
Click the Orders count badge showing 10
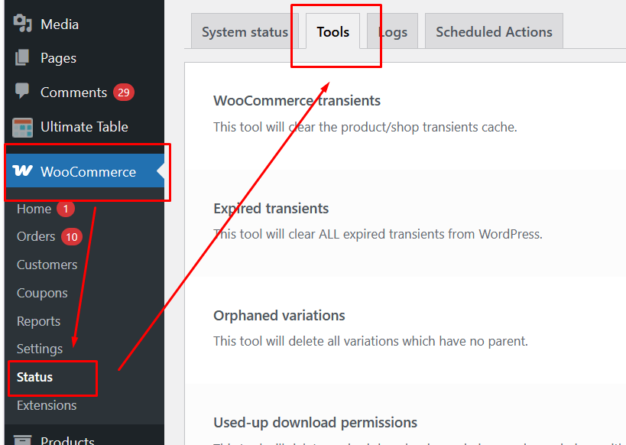(71, 236)
